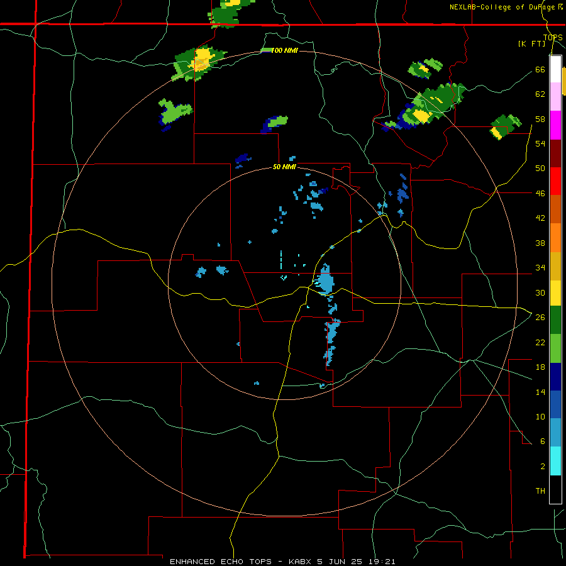Click the TOPS legend title
This screenshot has width=566, height=566.
click(x=553, y=37)
